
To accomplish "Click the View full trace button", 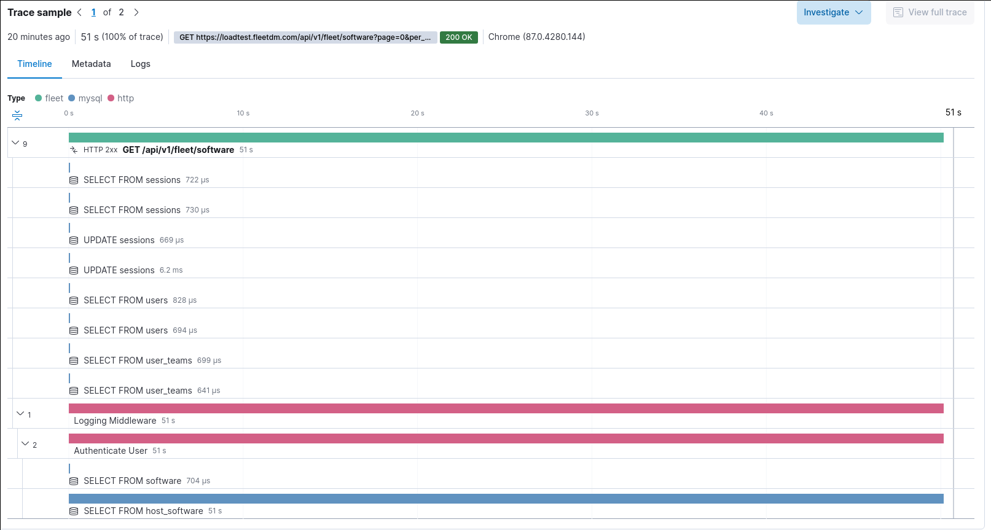I will [x=930, y=12].
